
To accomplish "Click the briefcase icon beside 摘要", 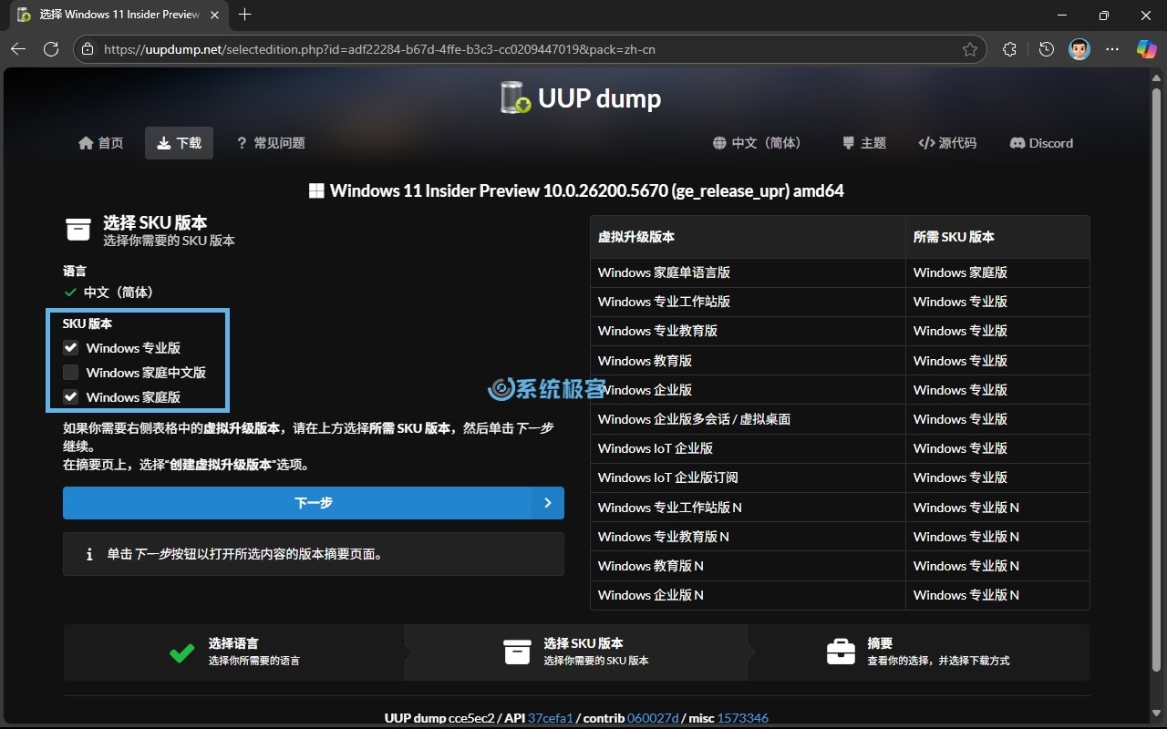I will [841, 652].
